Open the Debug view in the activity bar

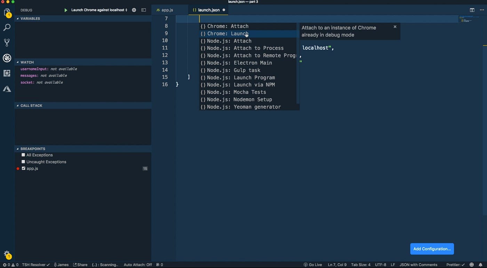tap(7, 58)
